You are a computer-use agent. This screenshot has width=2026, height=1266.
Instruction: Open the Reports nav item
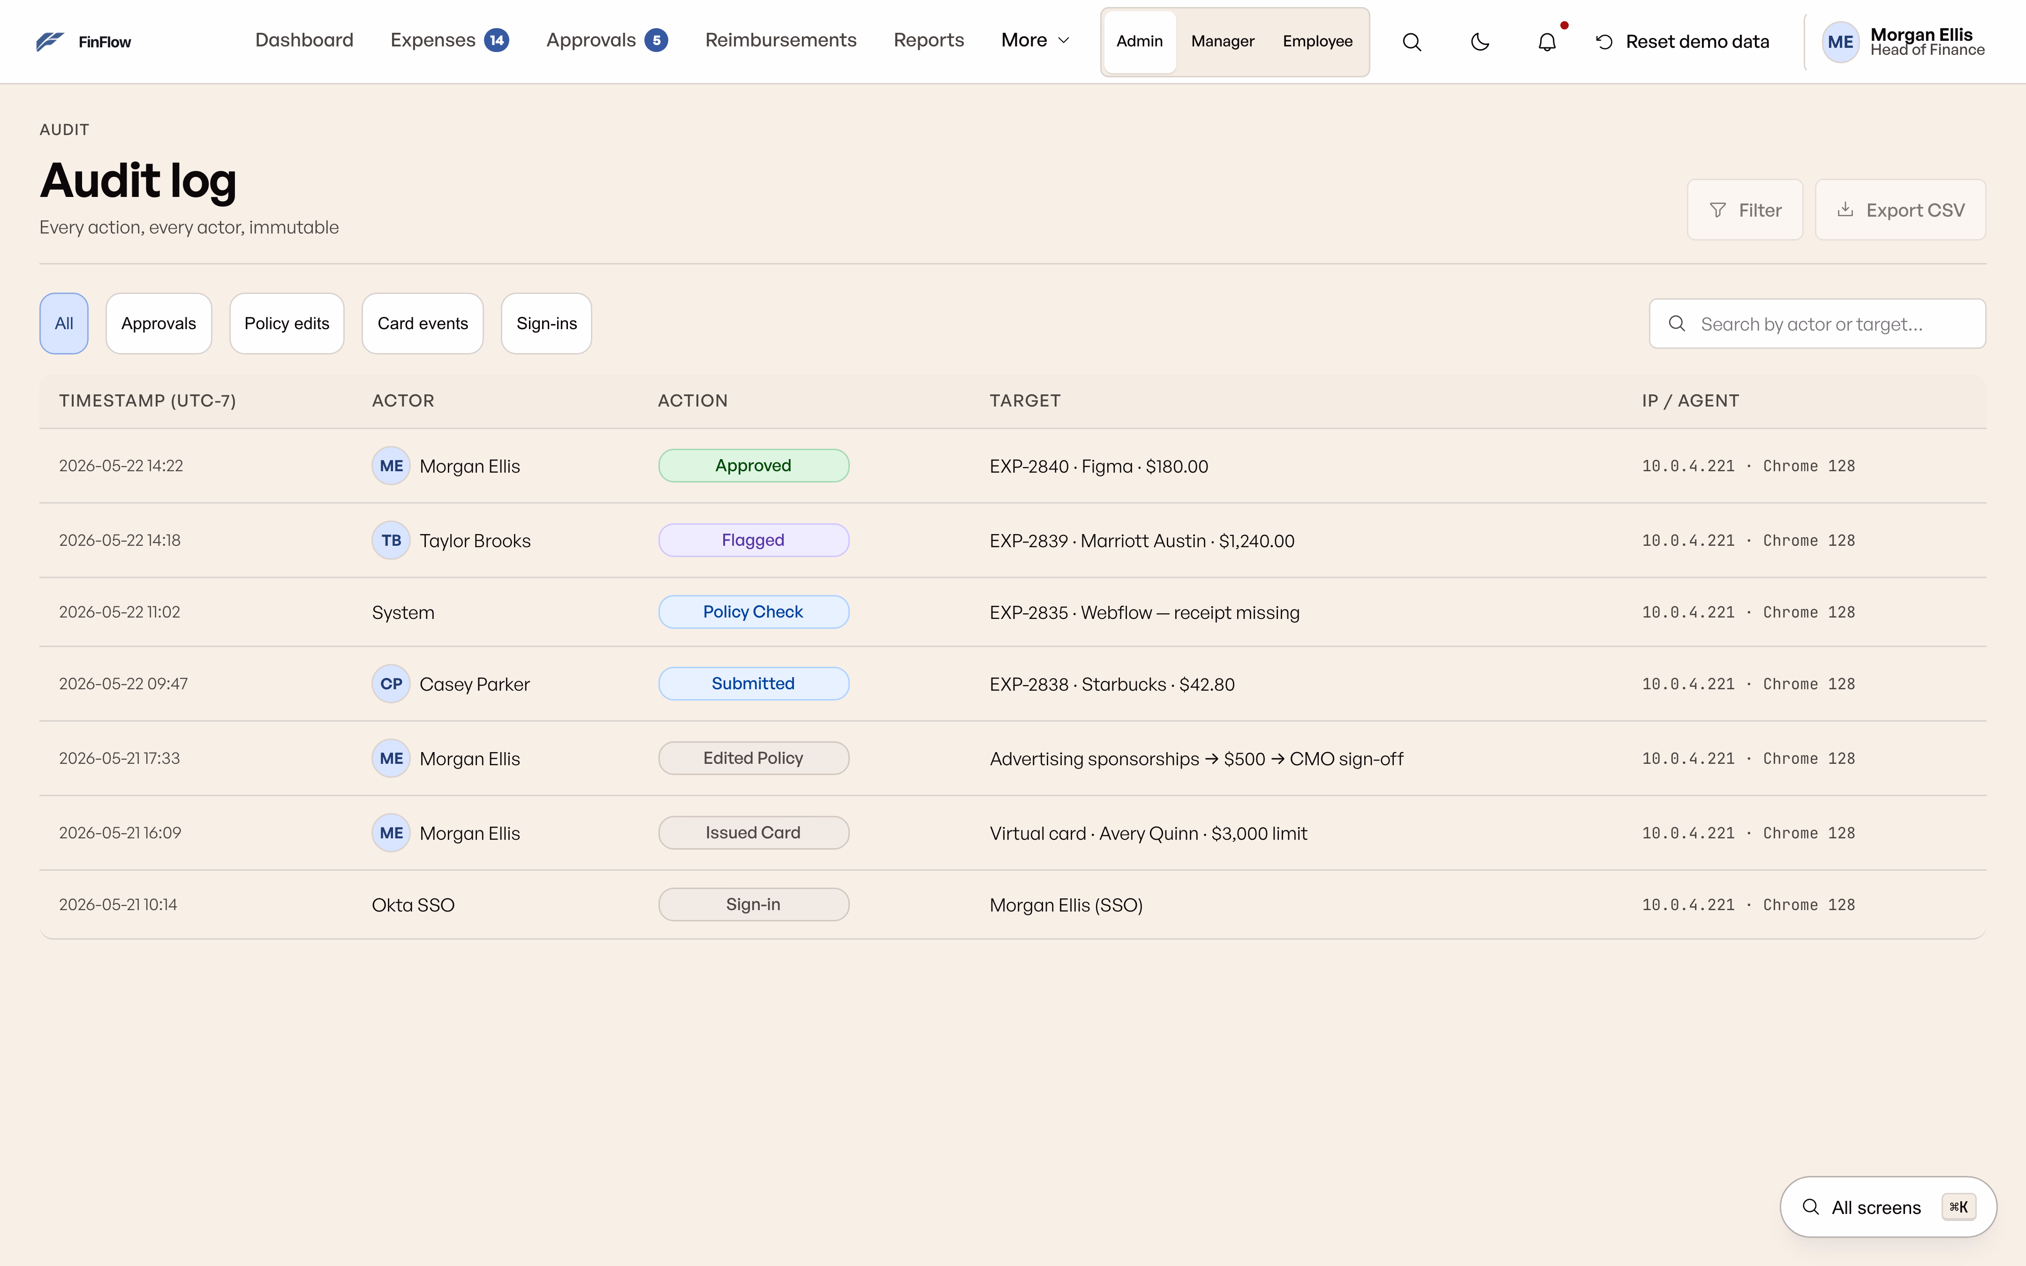pos(929,40)
